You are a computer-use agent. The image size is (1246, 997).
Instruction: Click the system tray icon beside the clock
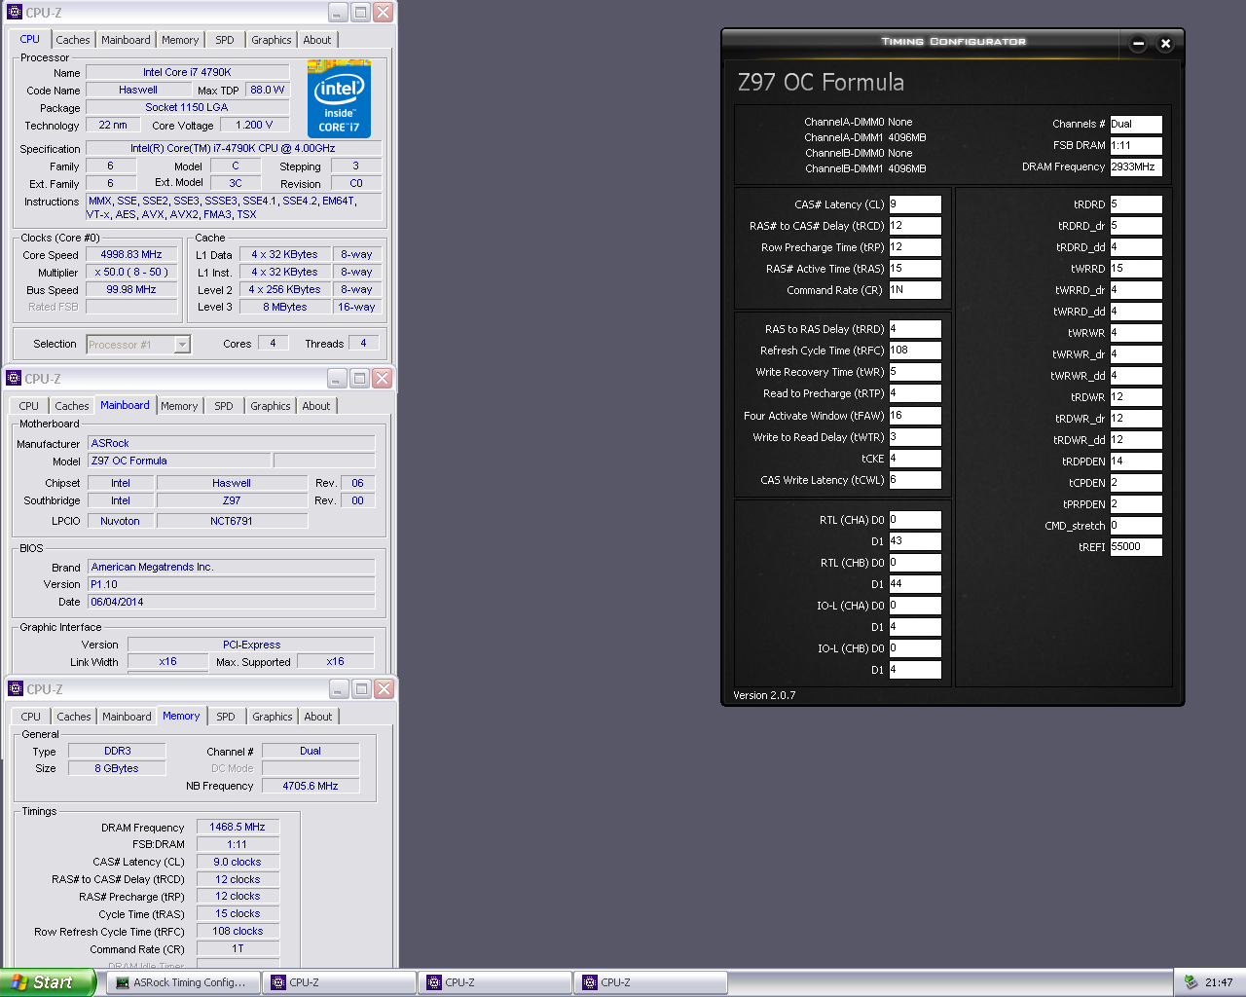(1191, 982)
